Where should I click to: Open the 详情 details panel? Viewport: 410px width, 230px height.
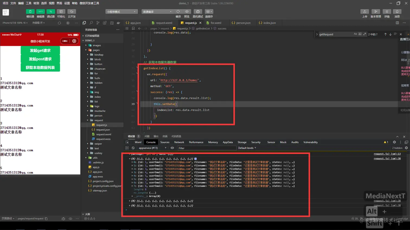[387, 12]
